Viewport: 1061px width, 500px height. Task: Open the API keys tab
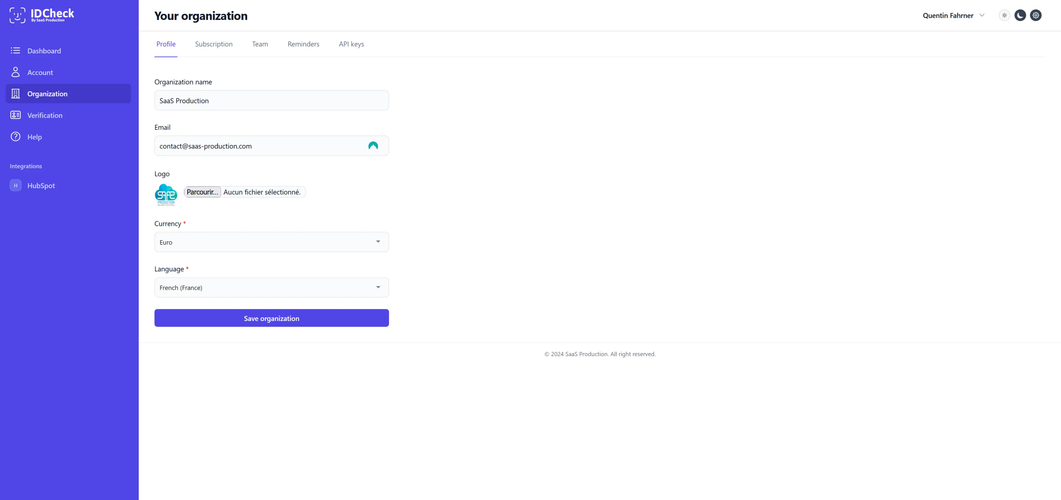tap(351, 44)
